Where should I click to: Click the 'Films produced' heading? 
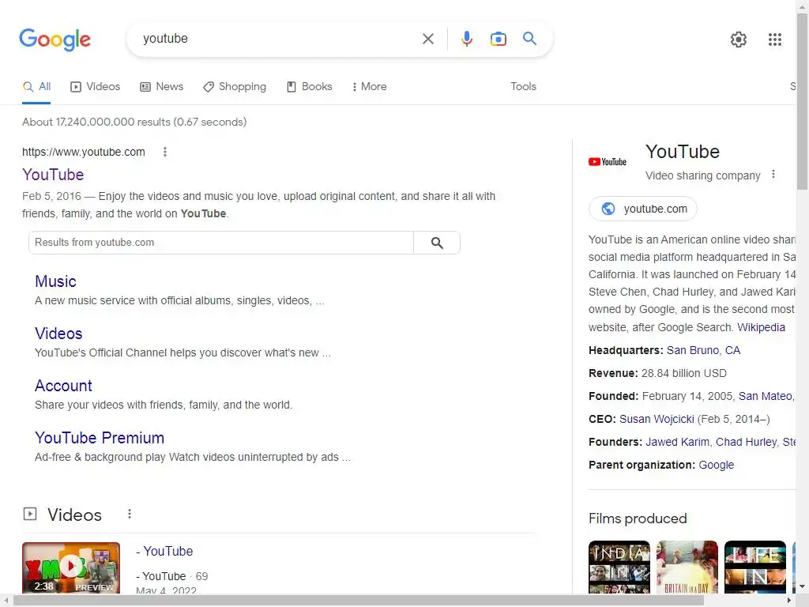[638, 518]
